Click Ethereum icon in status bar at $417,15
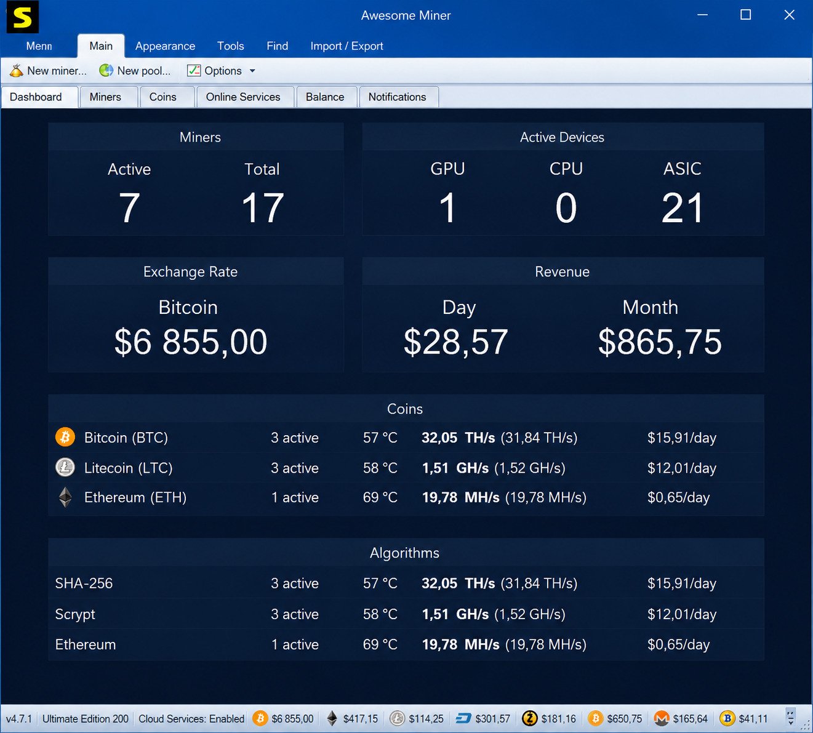 point(332,718)
